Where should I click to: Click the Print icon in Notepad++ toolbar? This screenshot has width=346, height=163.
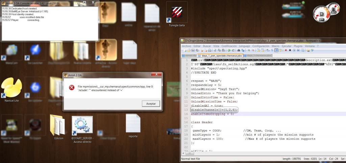tap(209, 50)
